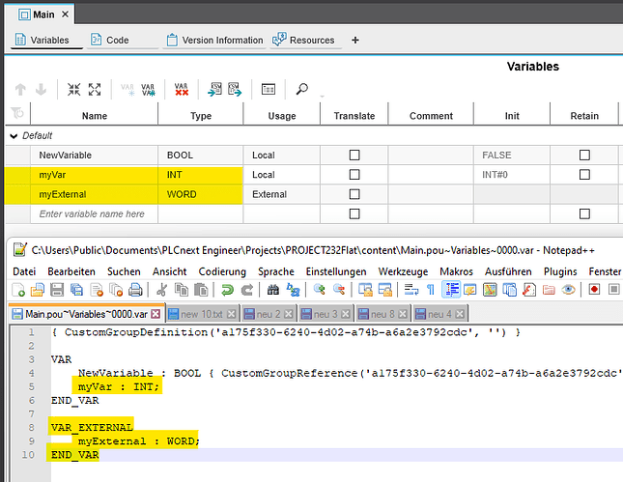The image size is (623, 482).
Task: Open the Einstellungen menu
Action: (x=336, y=271)
